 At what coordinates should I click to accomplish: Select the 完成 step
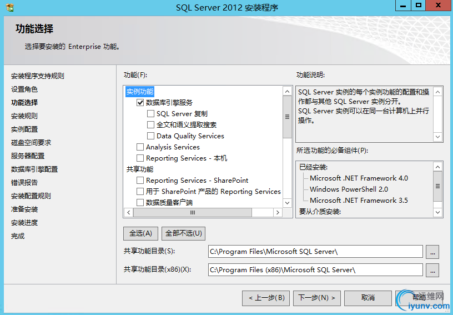tap(18, 236)
